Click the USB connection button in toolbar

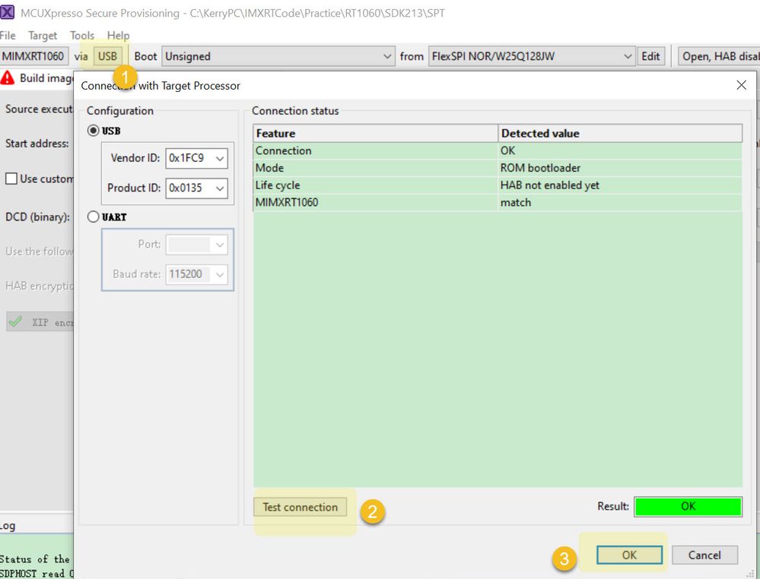(107, 56)
